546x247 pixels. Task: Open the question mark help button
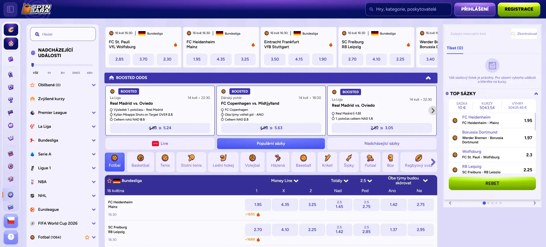coord(11,237)
